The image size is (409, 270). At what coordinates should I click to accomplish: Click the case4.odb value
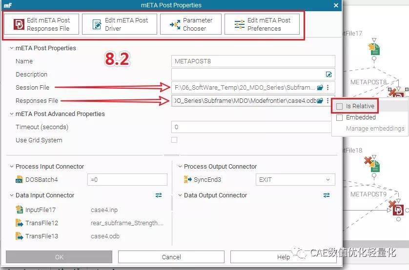105,236
